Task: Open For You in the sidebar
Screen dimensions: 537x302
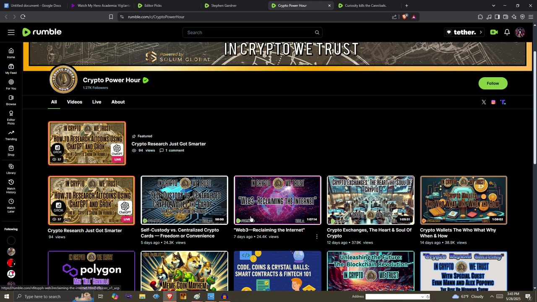Action: 11,85
